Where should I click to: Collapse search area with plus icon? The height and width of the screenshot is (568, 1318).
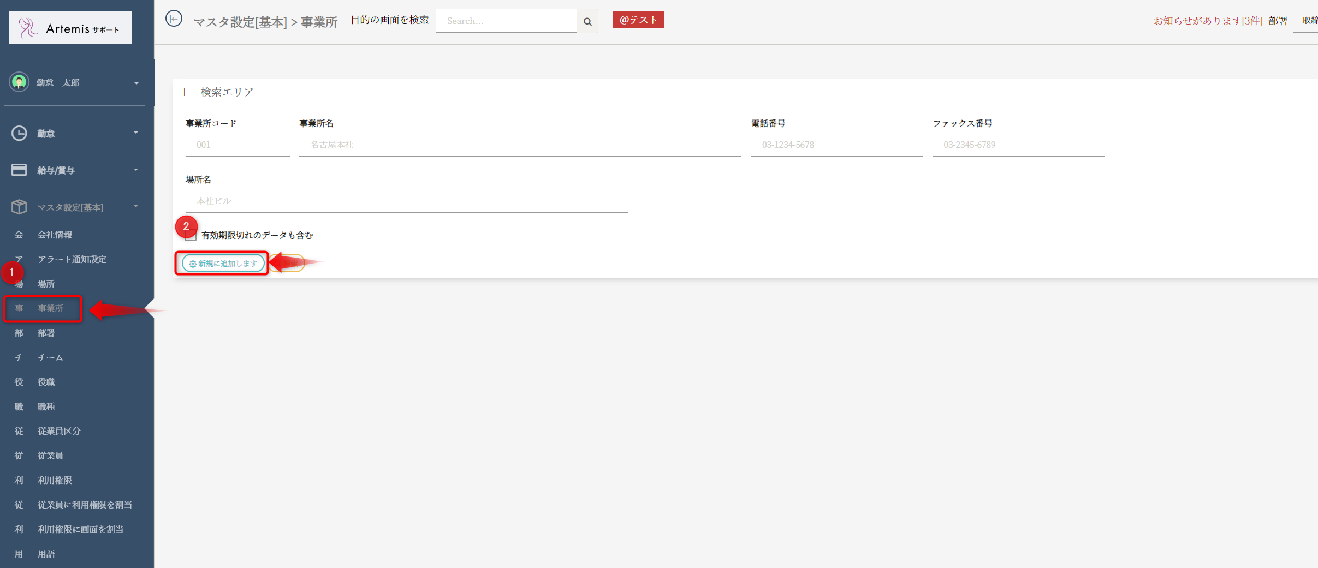[185, 92]
